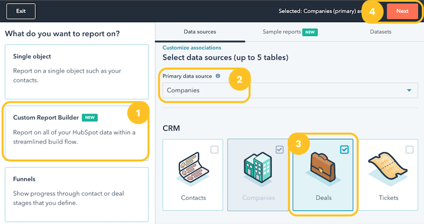The height and width of the screenshot is (224, 424).
Task: Click the Contacts card illustration icon
Action: [193, 169]
